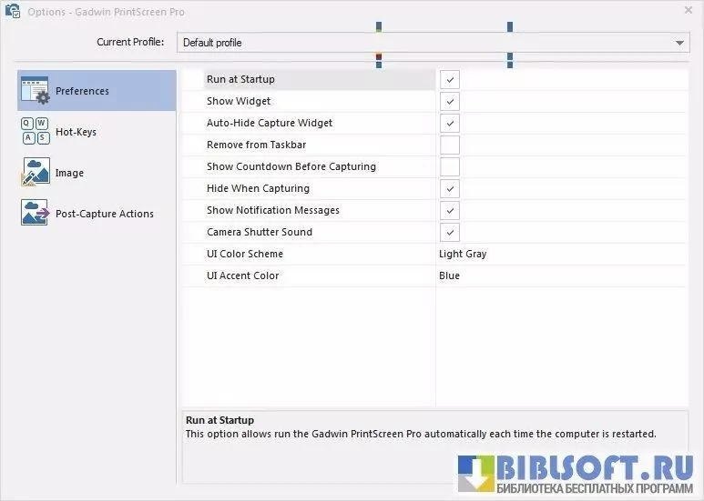Click the Hot-Keys QWAS keyboard icon
The height and width of the screenshot is (501, 704).
[35, 131]
